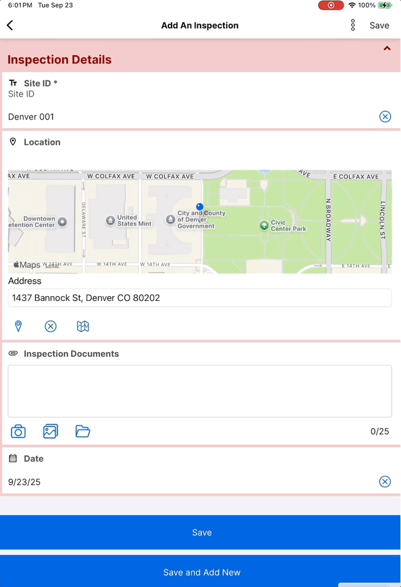Edit the Date value 9/23/25
The width and height of the screenshot is (401, 587).
[25, 482]
